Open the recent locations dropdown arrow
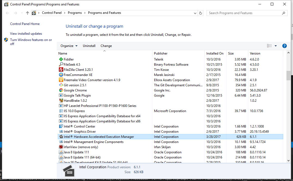This screenshot has height=181, width=293. click(22, 13)
